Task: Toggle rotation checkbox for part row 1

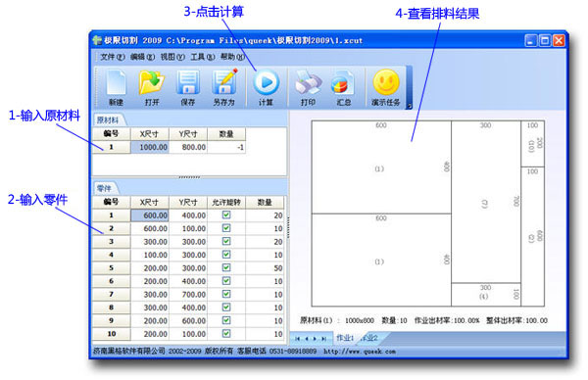Action: pos(226,214)
